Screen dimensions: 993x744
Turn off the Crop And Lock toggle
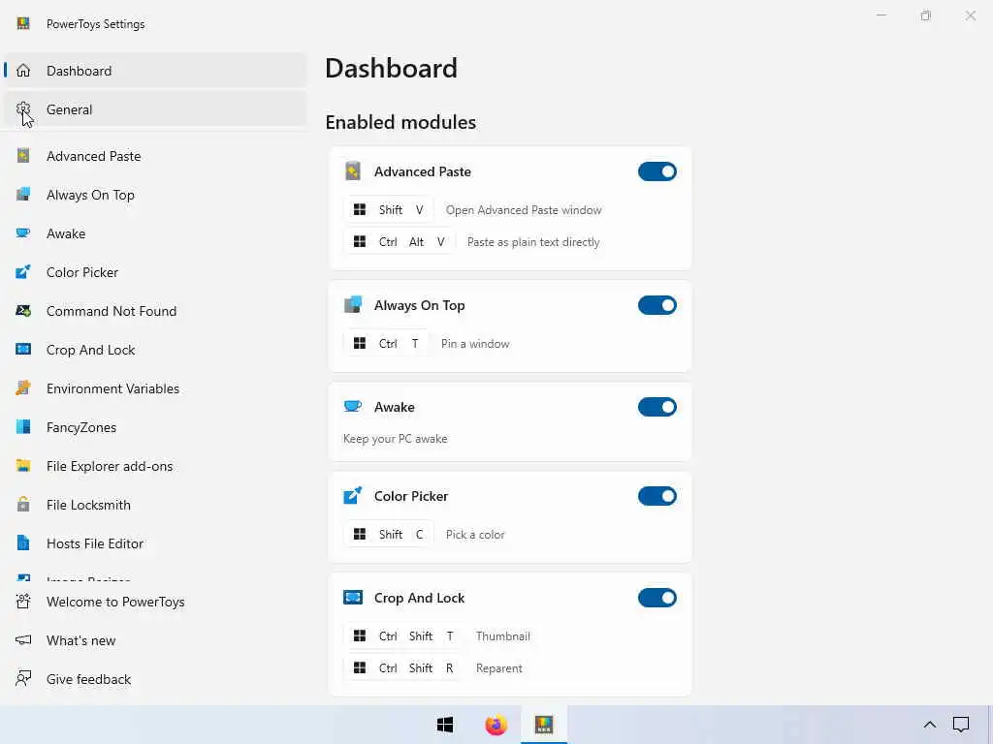[x=657, y=598]
